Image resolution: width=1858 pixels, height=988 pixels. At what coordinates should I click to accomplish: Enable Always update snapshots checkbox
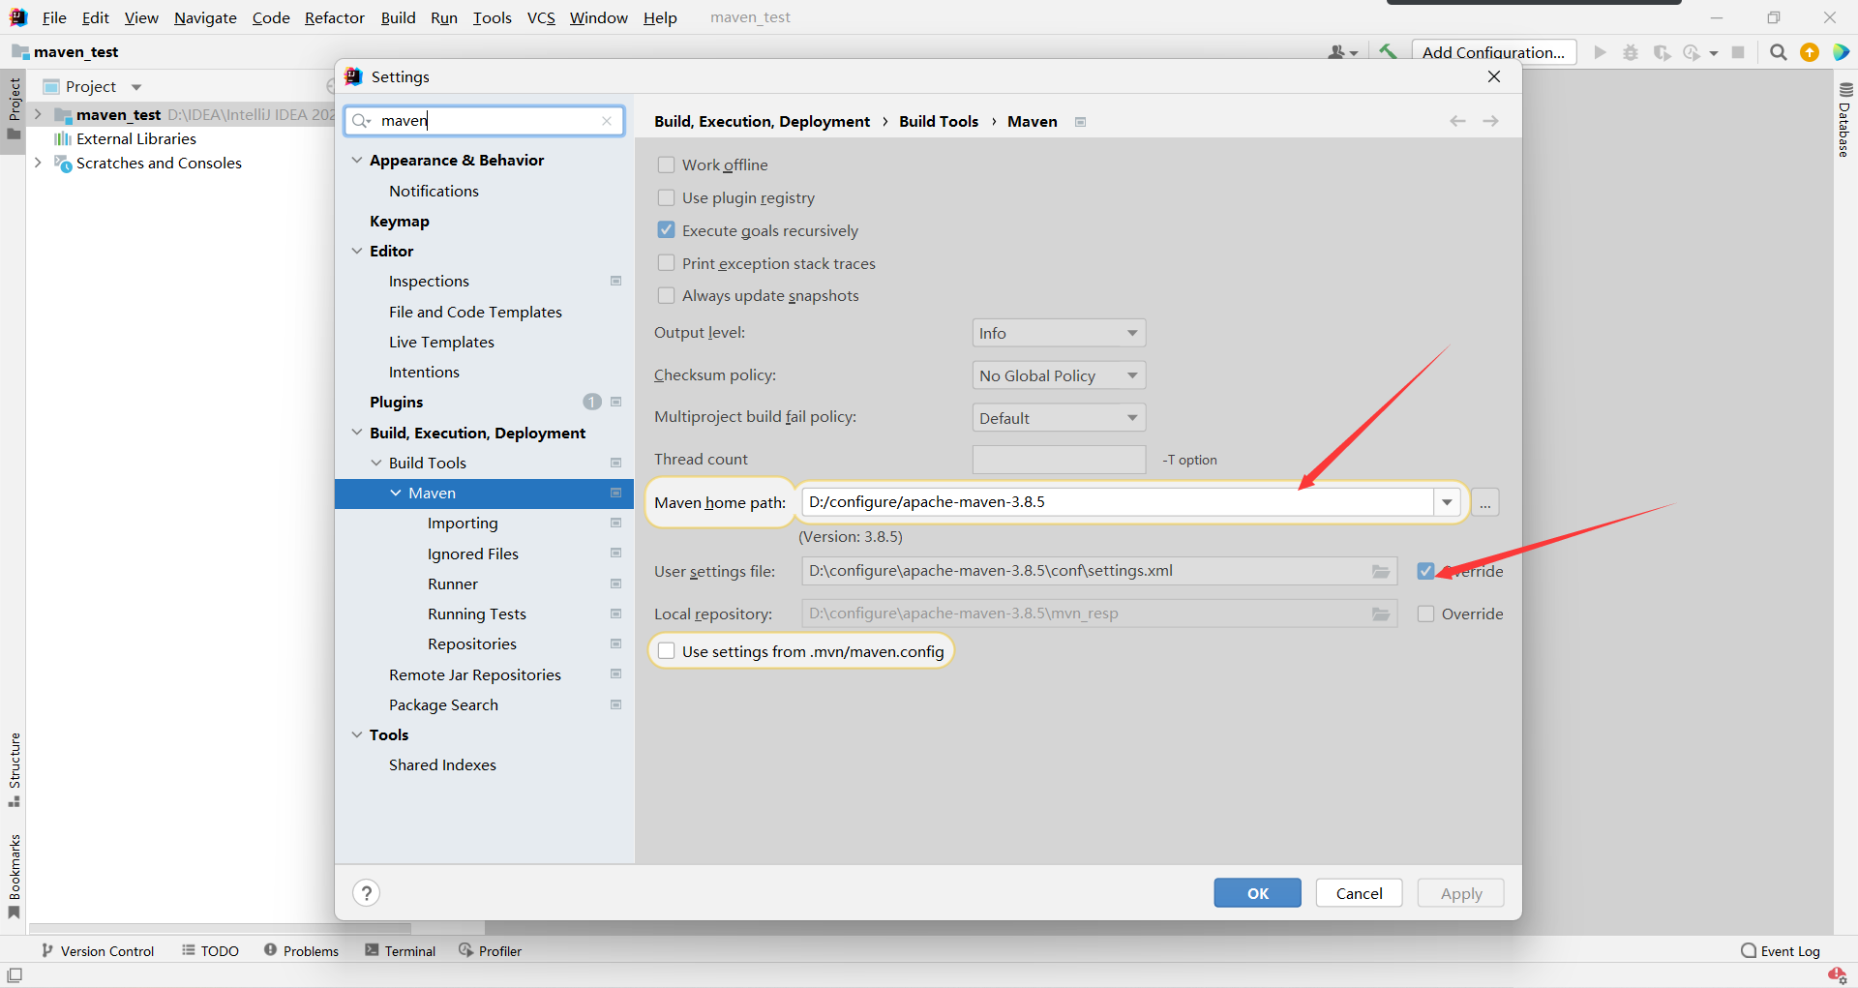tap(666, 295)
